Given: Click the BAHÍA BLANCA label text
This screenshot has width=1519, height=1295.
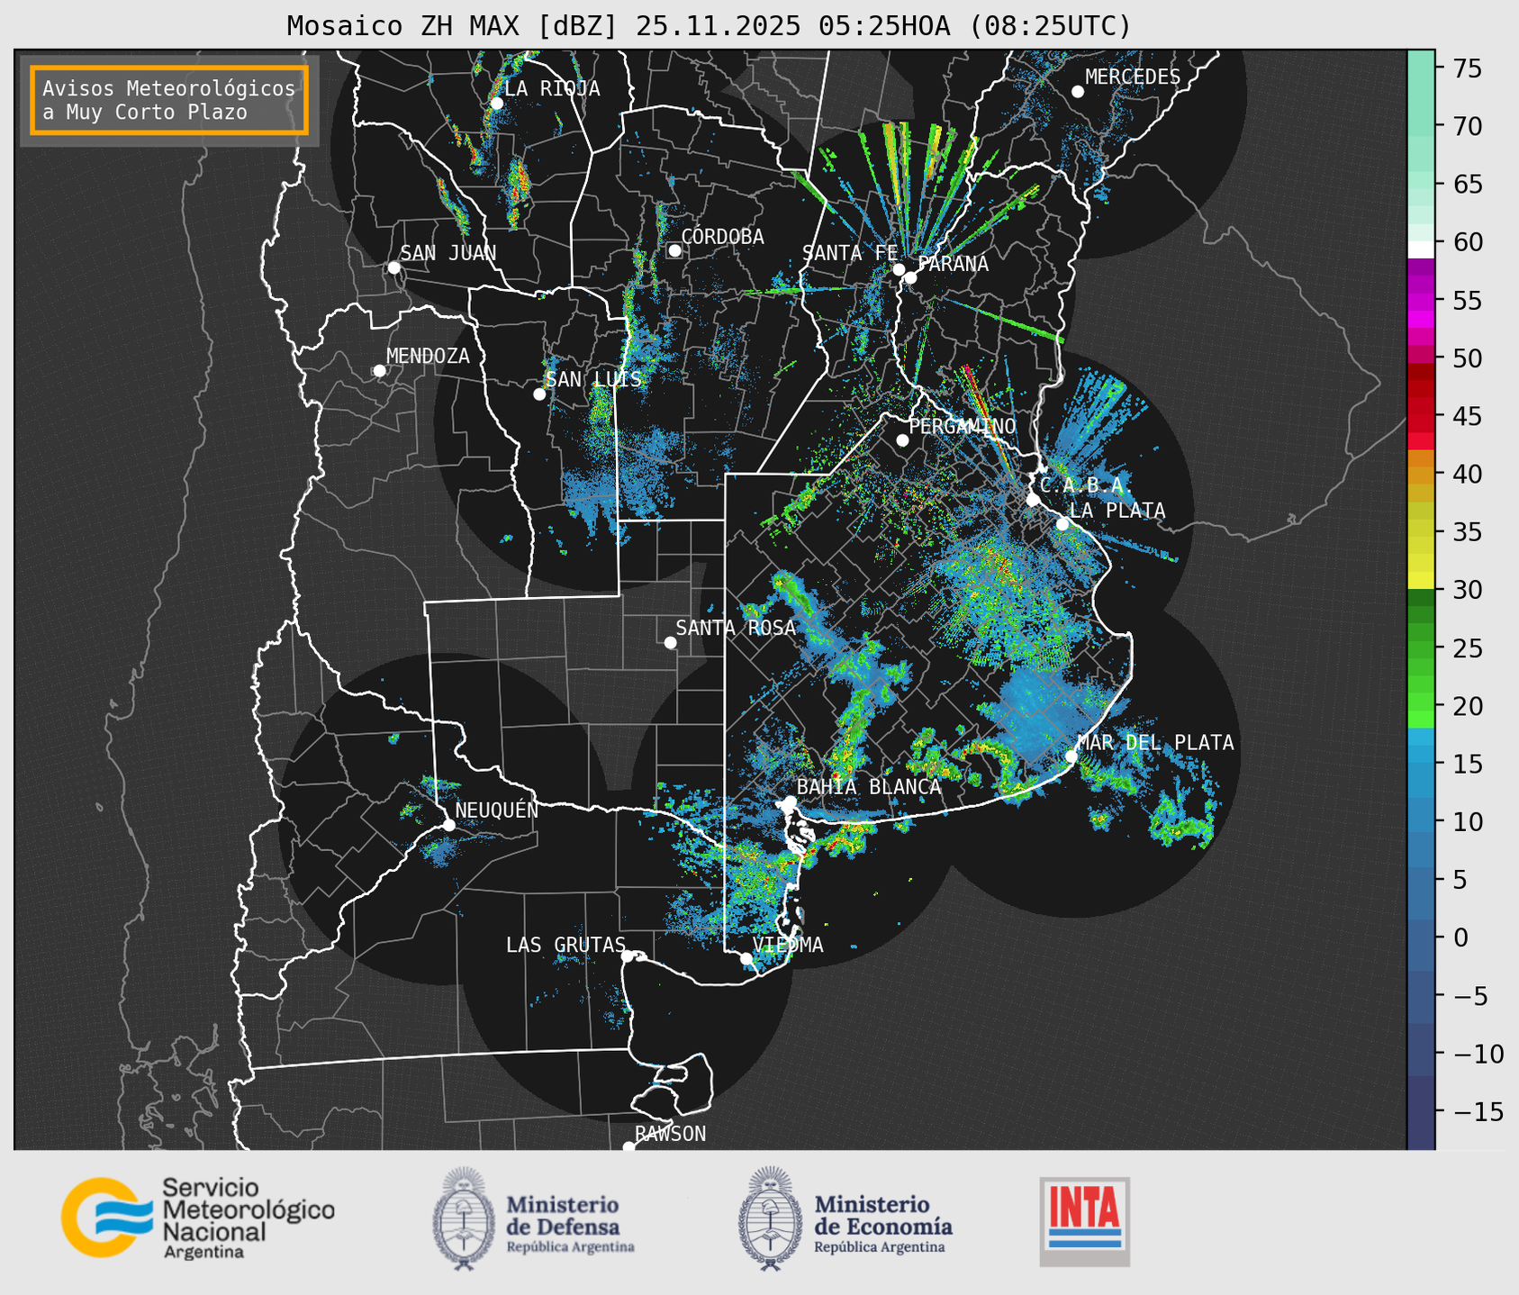Looking at the screenshot, I should (869, 787).
